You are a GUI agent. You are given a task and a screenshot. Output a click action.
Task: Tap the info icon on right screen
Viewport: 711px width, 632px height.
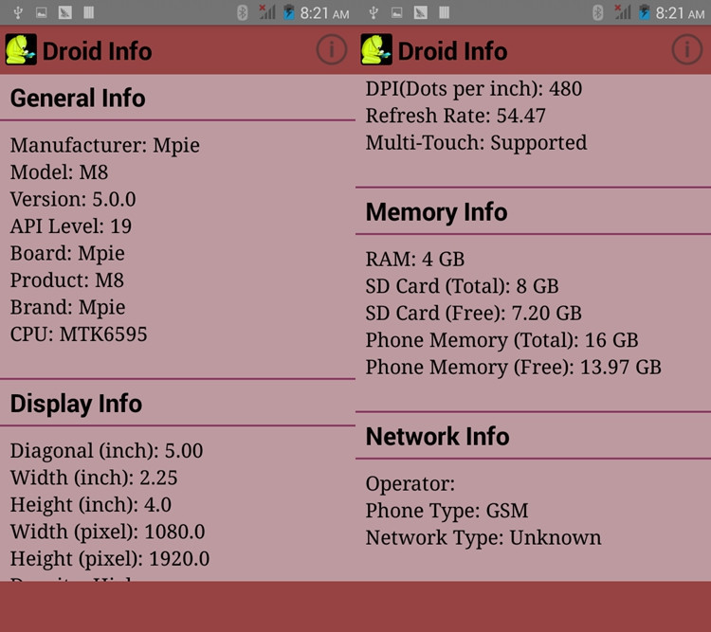click(686, 50)
